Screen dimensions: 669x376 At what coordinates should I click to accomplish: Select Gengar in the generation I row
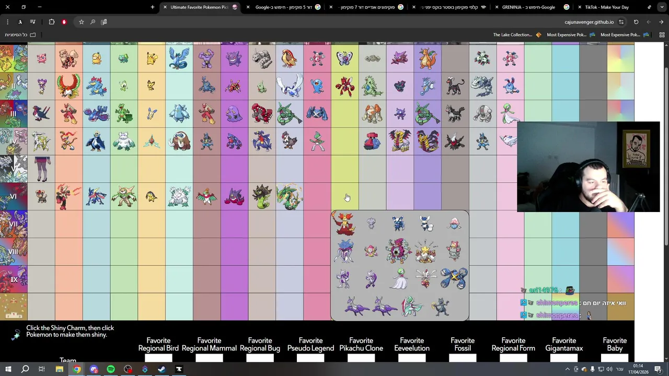(234, 58)
